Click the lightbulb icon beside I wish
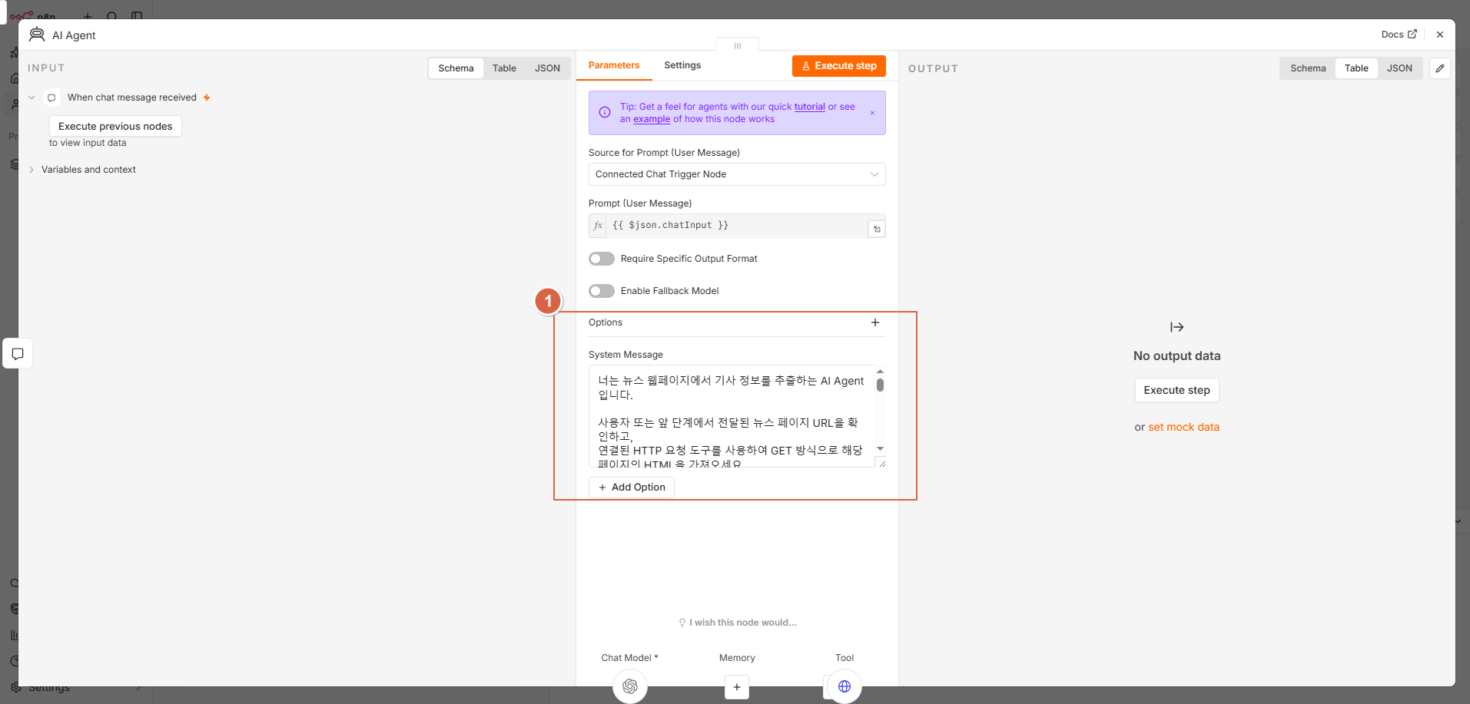This screenshot has height=704, width=1470. (682, 623)
